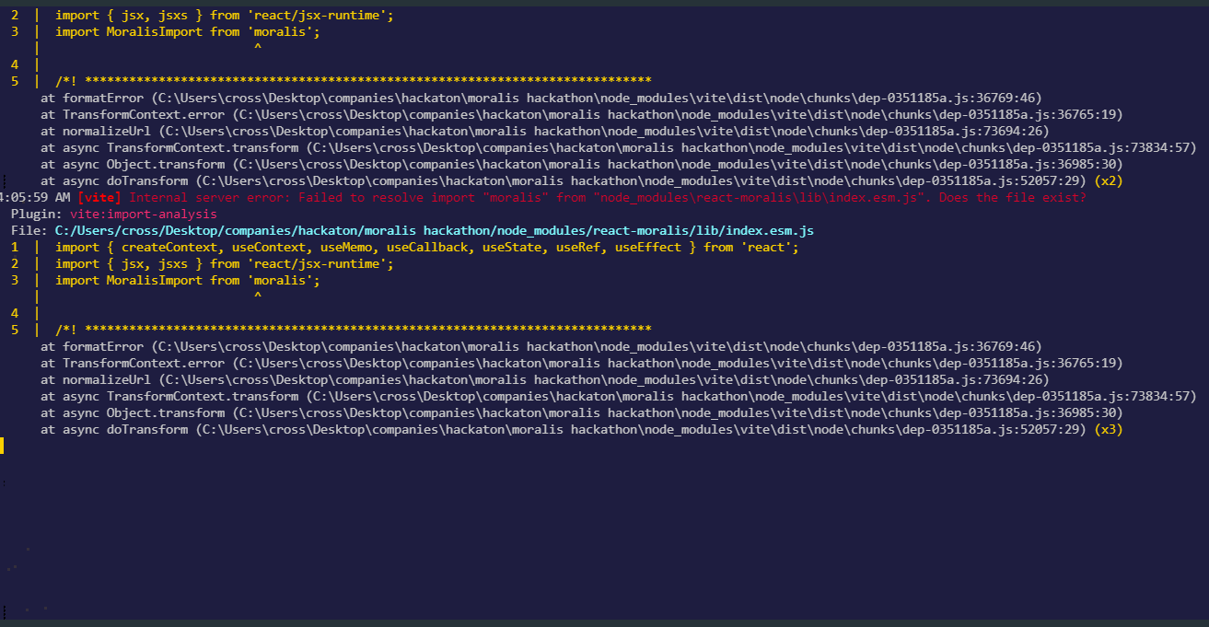Click 'useContext' in code line 1

[269, 247]
